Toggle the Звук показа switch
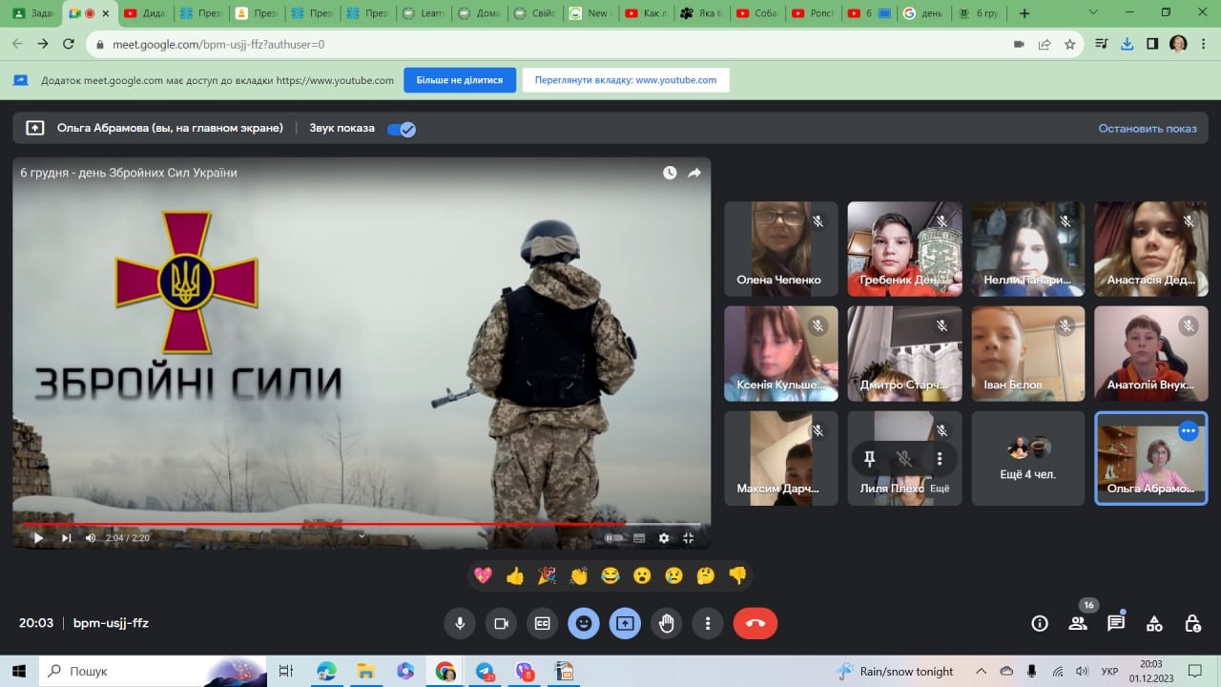The image size is (1221, 687). click(402, 129)
